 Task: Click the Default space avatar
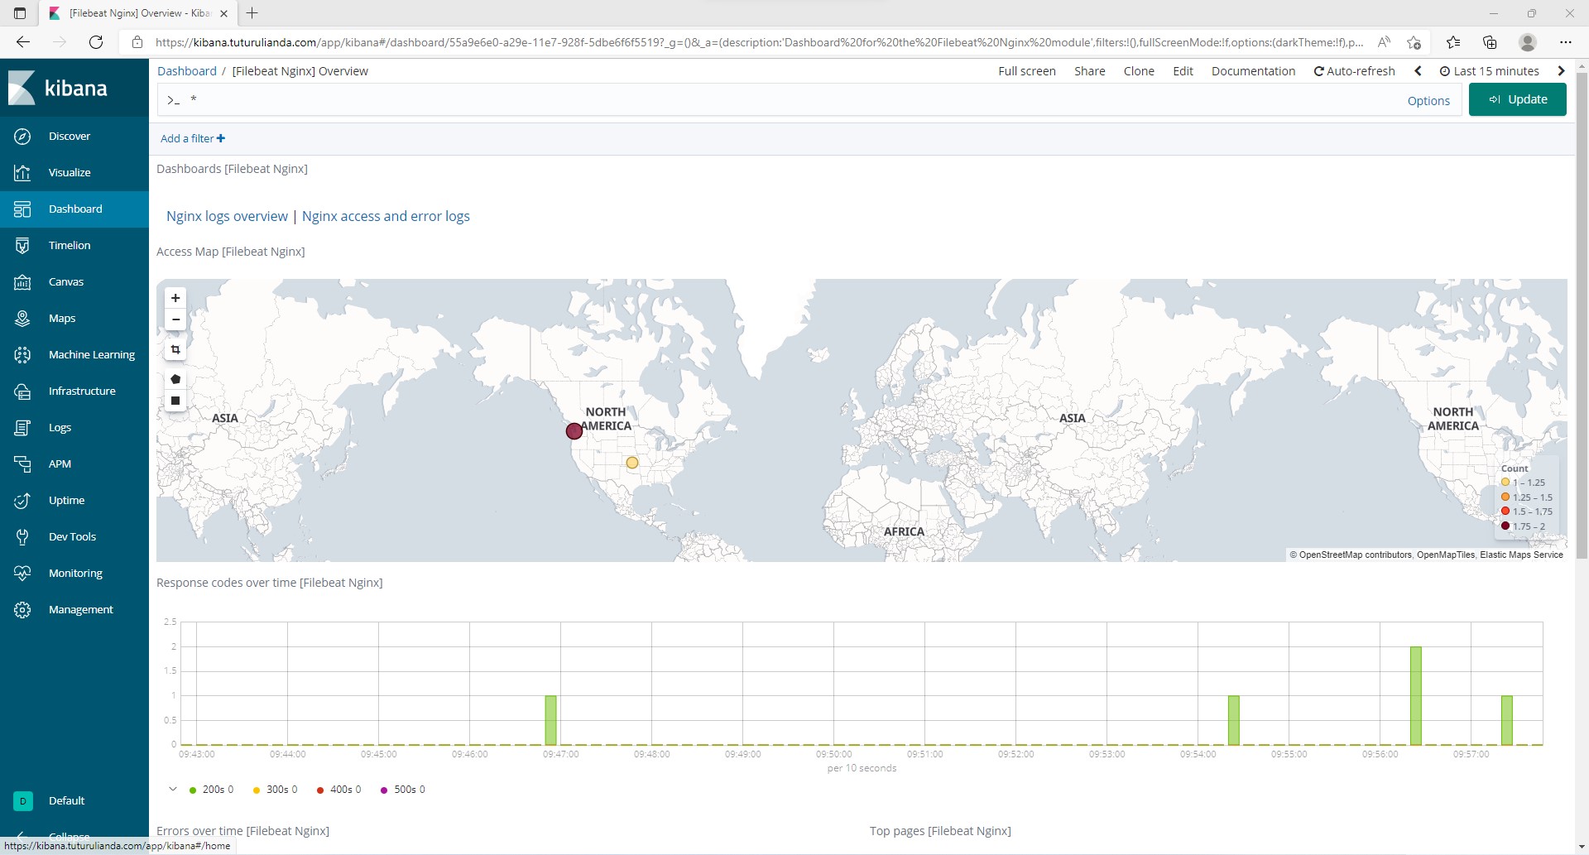[23, 801]
